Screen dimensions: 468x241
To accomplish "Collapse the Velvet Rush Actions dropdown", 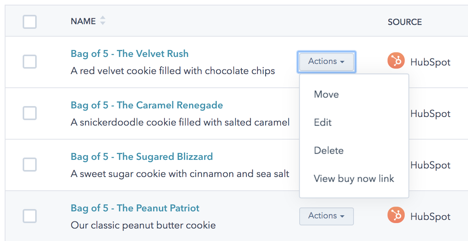I will coord(326,62).
